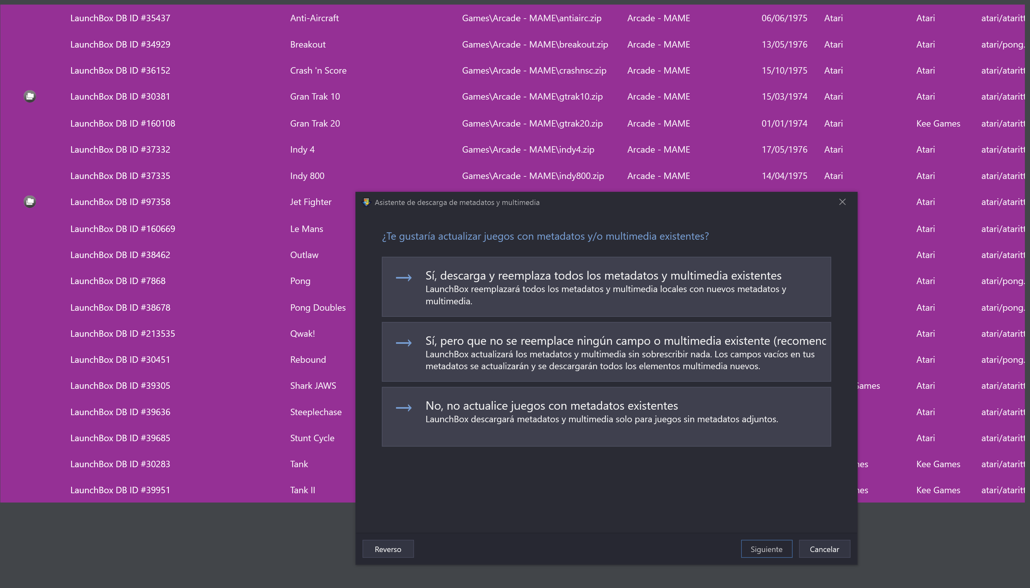Click LaunchBox DB ID #36152

pyautogui.click(x=120, y=70)
